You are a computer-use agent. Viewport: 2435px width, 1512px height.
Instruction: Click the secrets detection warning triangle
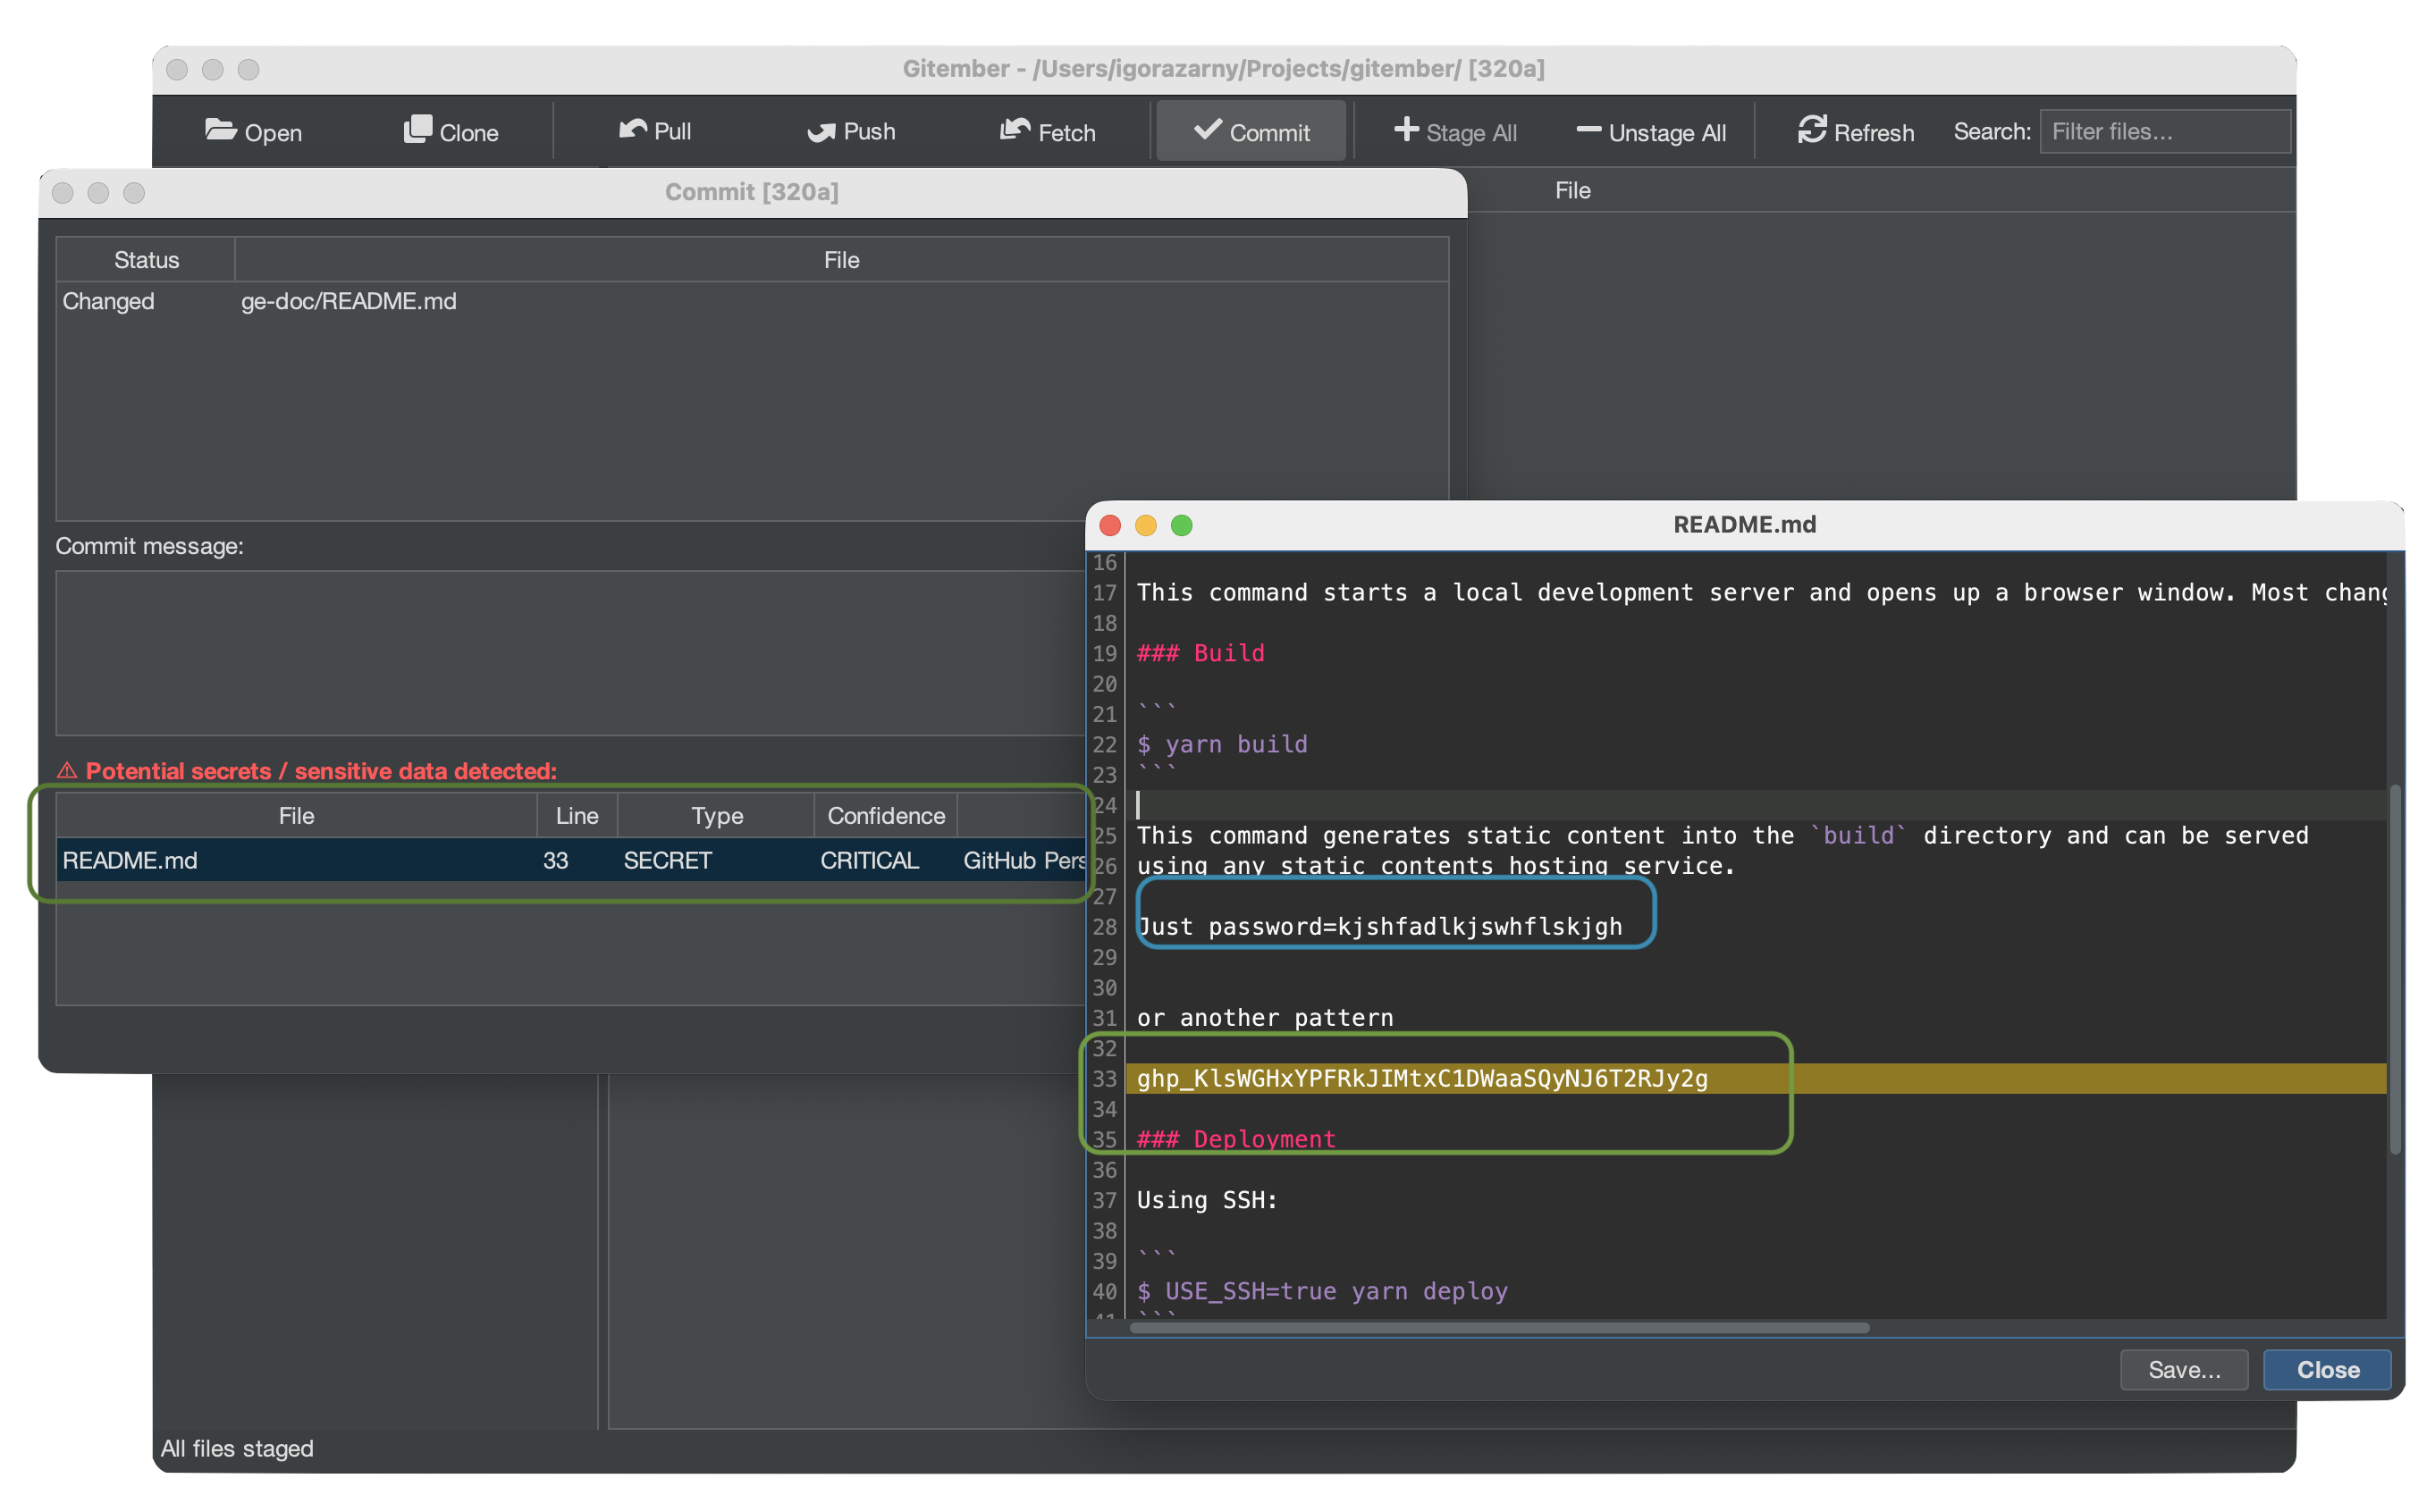tap(67, 770)
